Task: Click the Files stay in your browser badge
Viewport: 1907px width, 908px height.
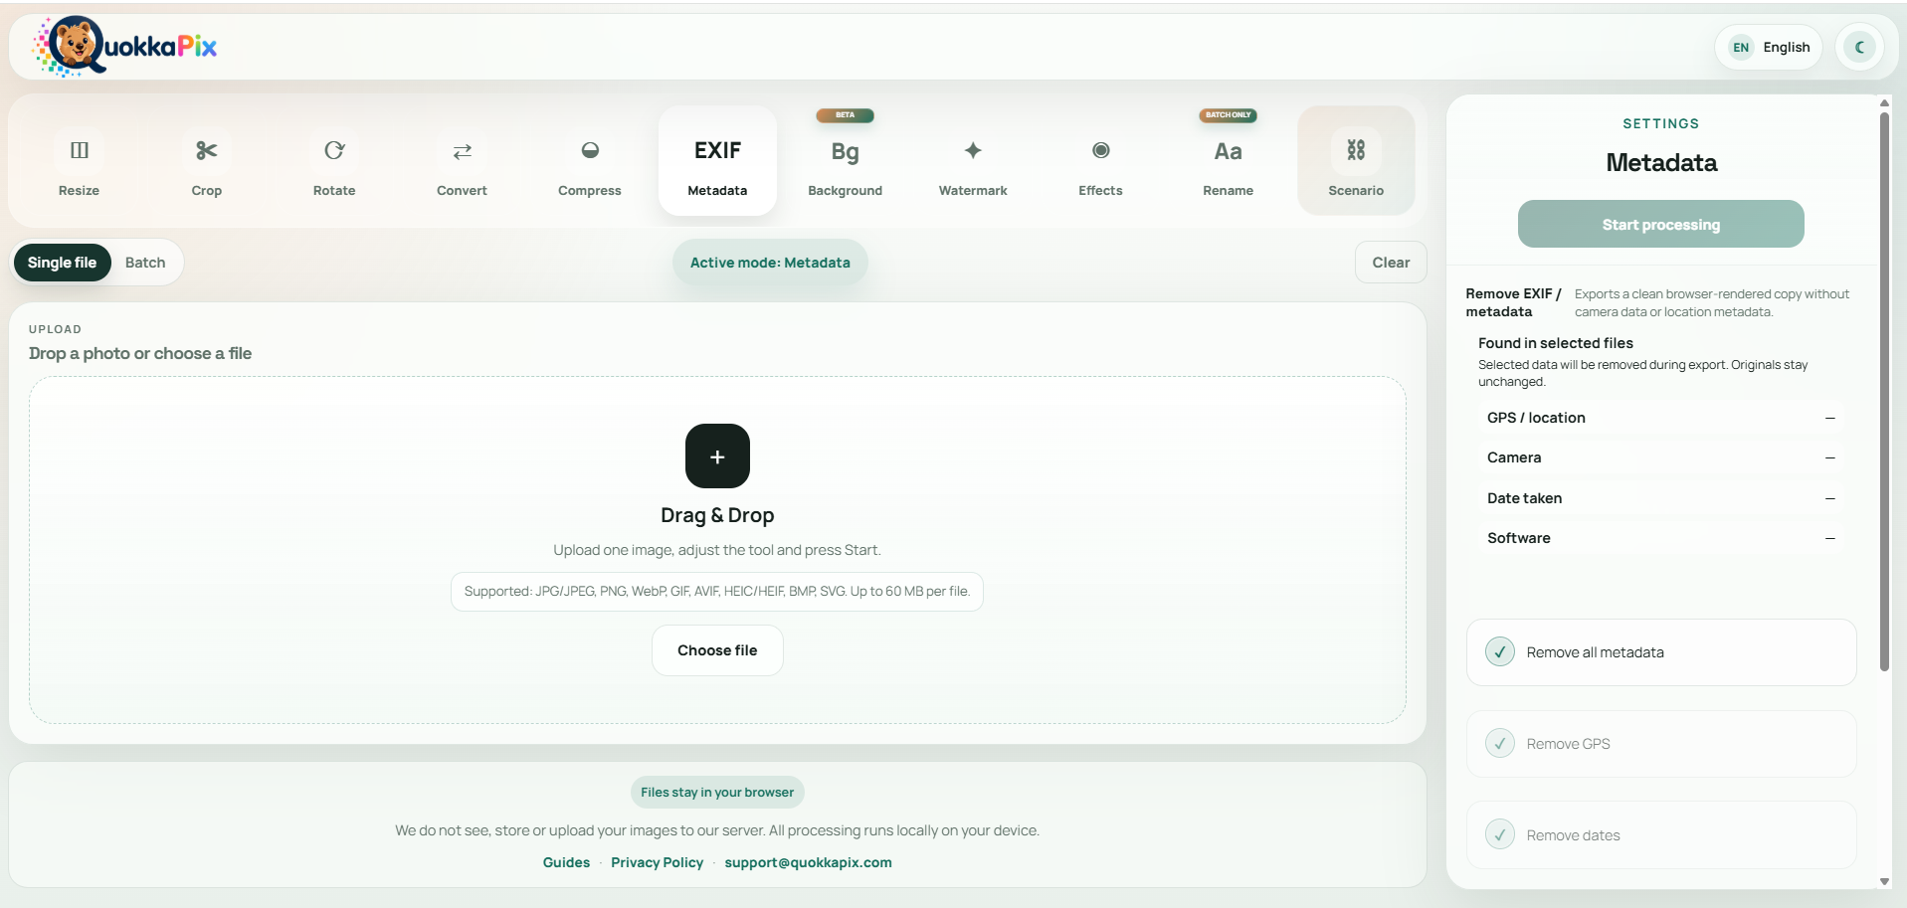Action: coord(717,793)
